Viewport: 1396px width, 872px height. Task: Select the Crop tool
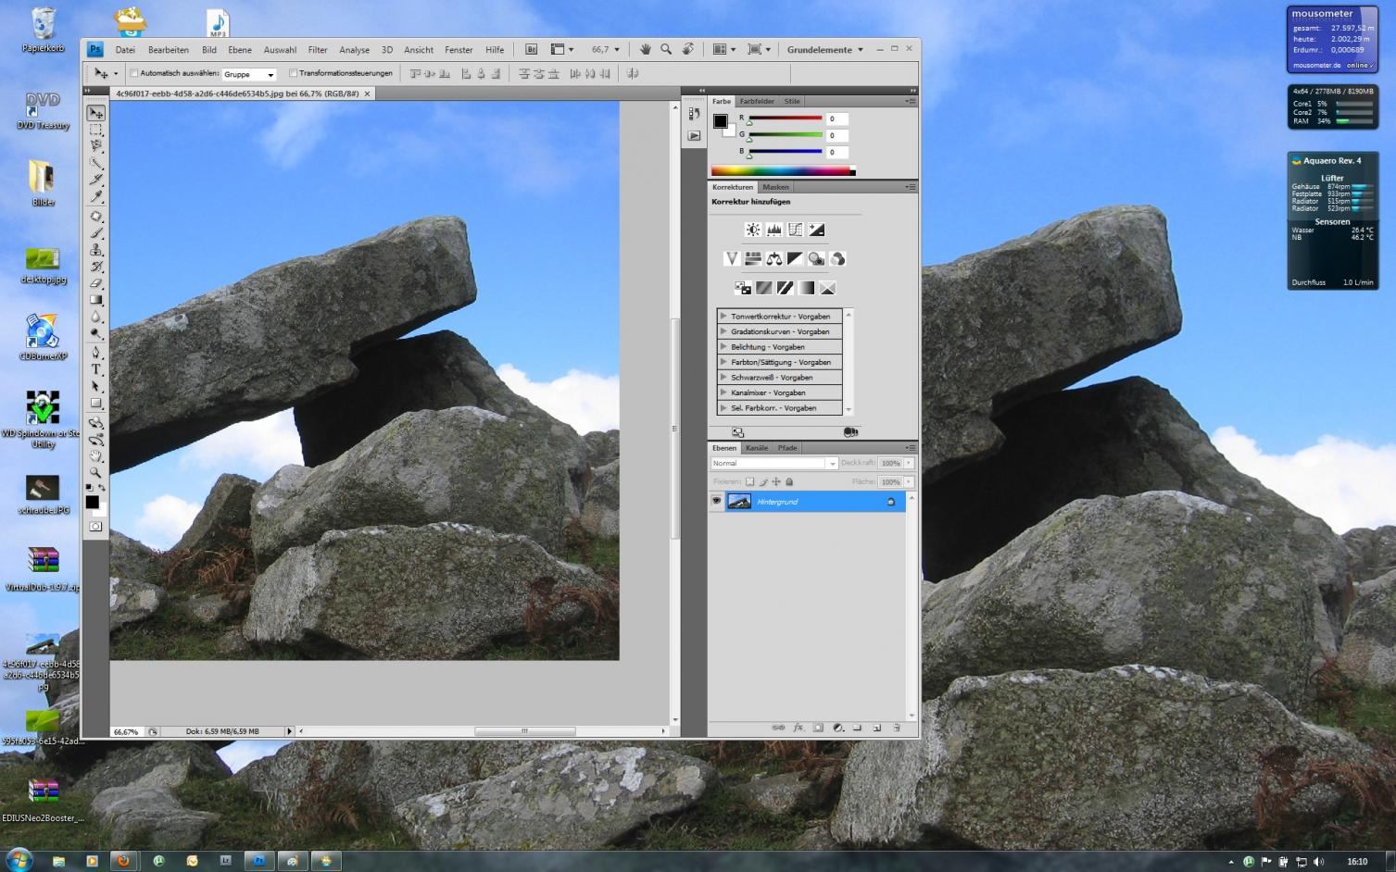coord(96,180)
